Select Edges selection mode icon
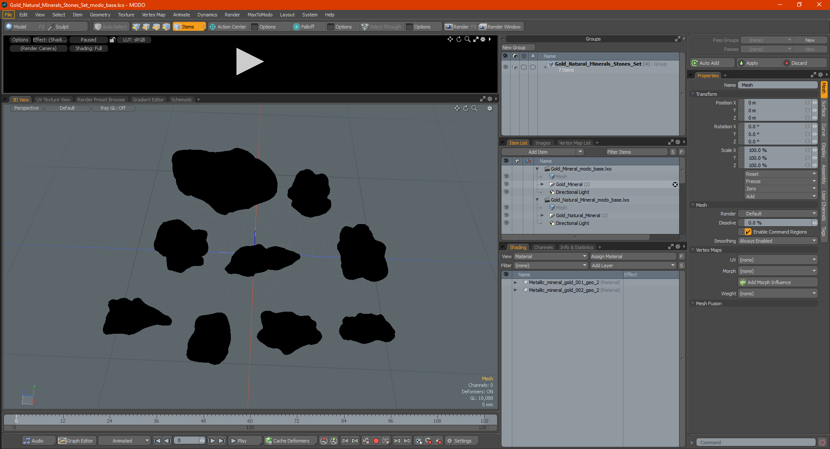830x449 pixels. point(146,27)
